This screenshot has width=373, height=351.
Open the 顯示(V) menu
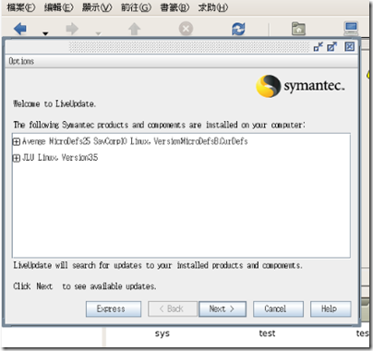tap(97, 7)
